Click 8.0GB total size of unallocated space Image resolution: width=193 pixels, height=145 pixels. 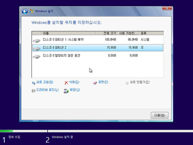point(112,56)
